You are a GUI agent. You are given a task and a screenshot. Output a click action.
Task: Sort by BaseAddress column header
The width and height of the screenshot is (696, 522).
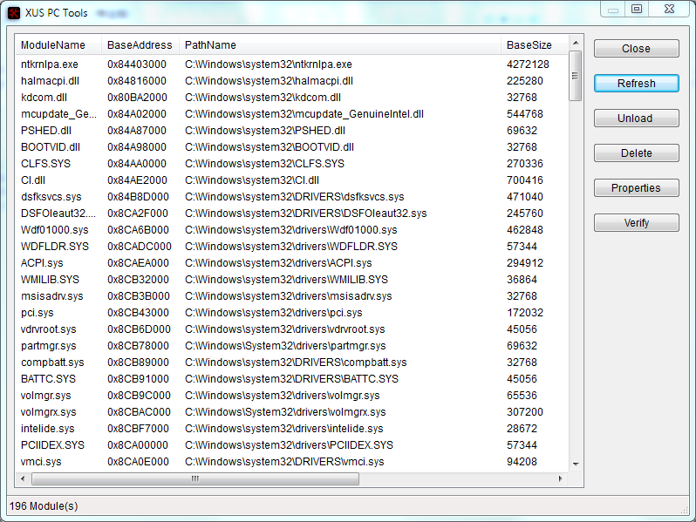140,44
